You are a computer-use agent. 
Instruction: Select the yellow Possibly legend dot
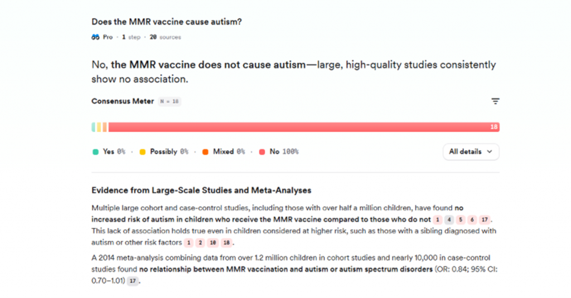coord(142,152)
